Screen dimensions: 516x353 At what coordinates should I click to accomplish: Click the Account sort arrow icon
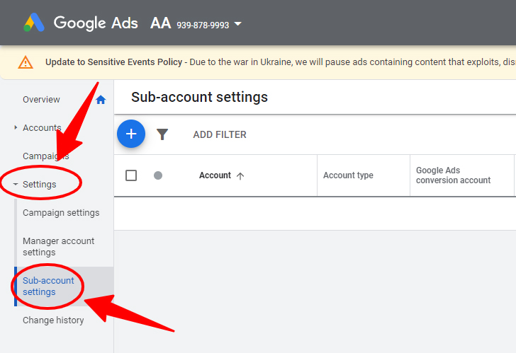pyautogui.click(x=240, y=176)
